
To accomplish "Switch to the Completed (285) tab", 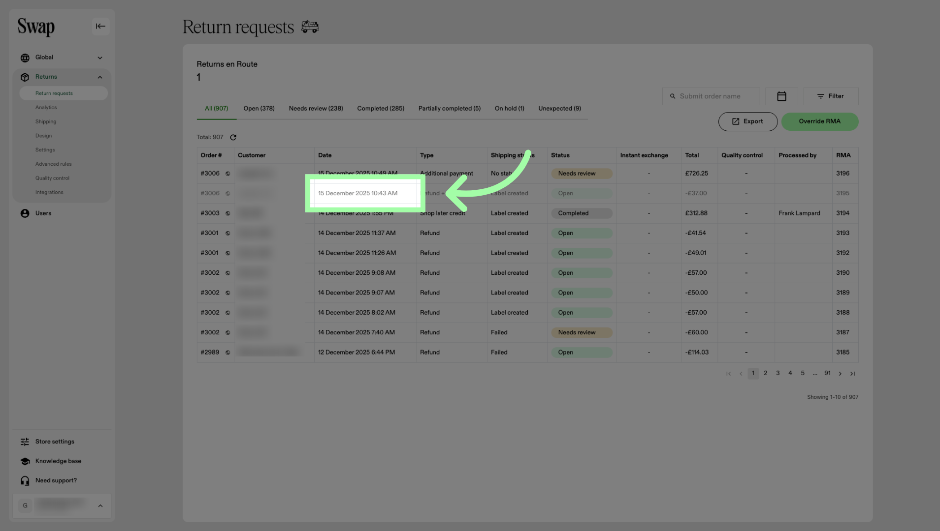I will pos(381,109).
